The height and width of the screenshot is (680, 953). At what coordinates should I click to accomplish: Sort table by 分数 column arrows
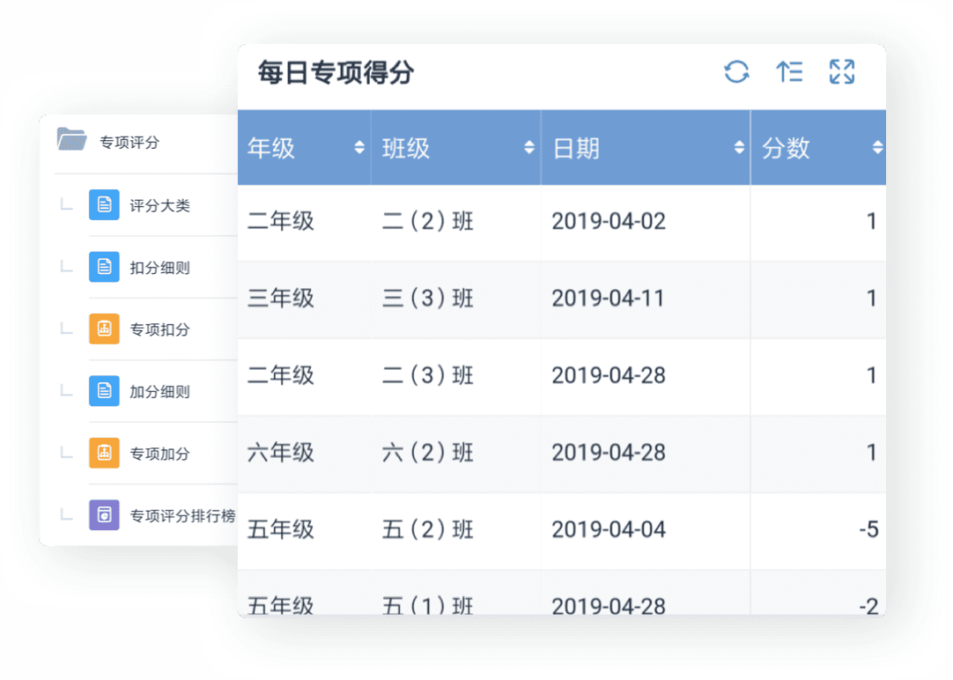pos(876,148)
